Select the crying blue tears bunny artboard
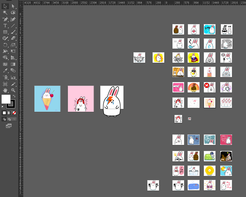 pyautogui.click(x=210, y=44)
